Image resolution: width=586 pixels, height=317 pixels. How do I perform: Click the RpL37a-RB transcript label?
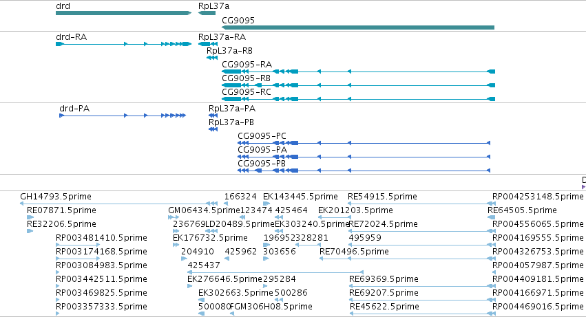click(229, 51)
